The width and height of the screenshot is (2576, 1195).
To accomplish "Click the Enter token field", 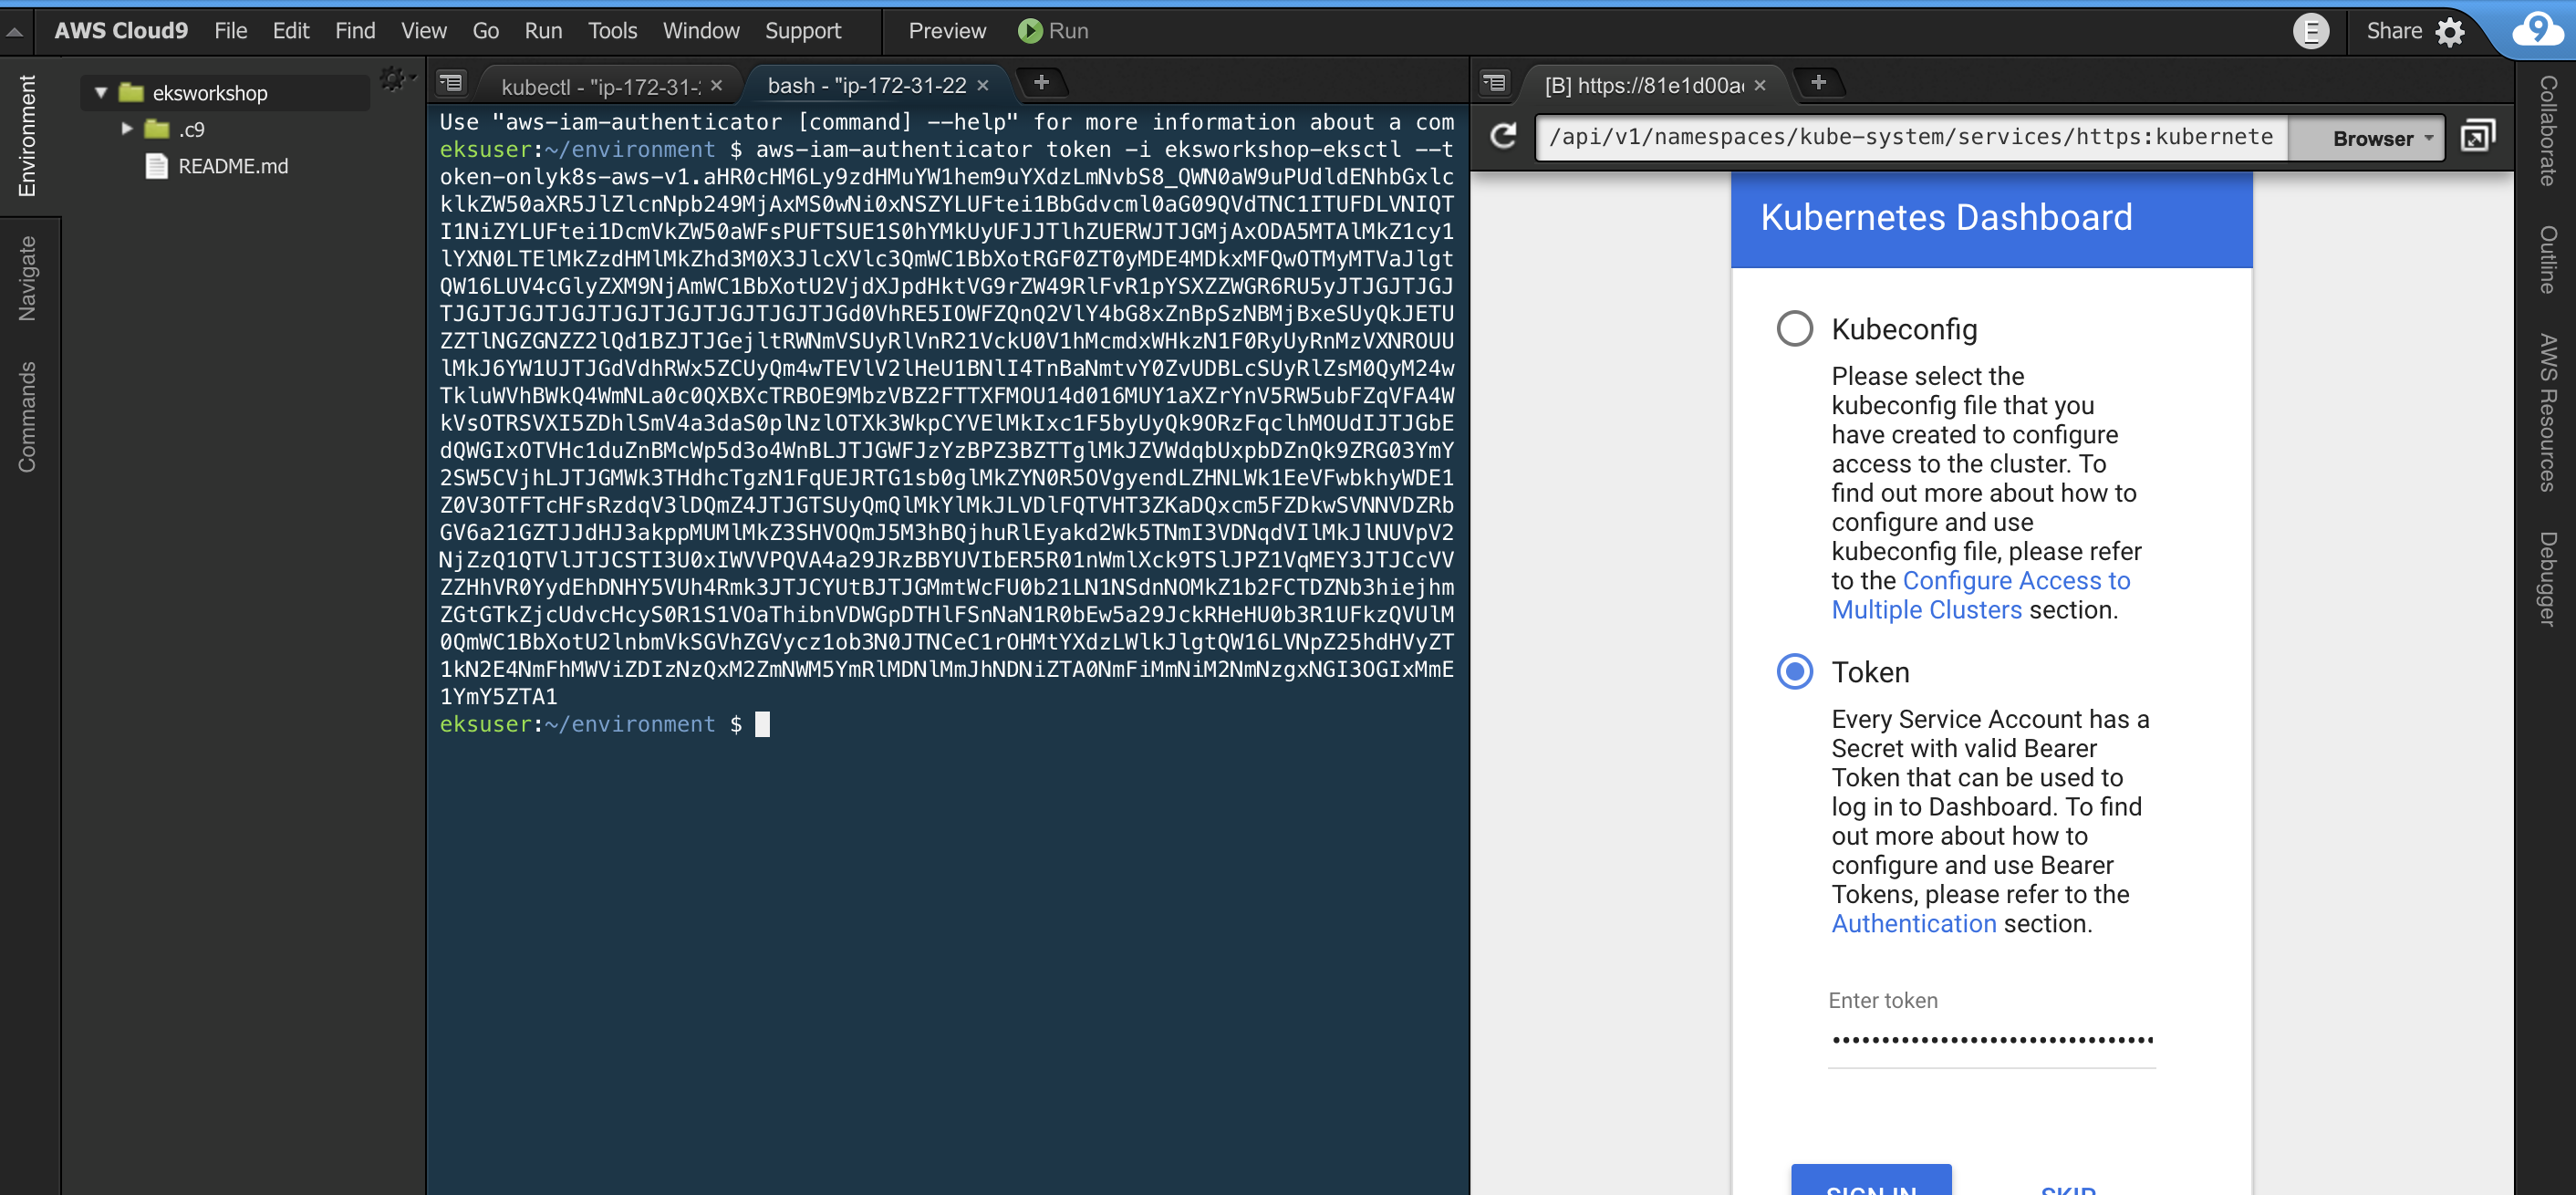I will [1990, 1040].
